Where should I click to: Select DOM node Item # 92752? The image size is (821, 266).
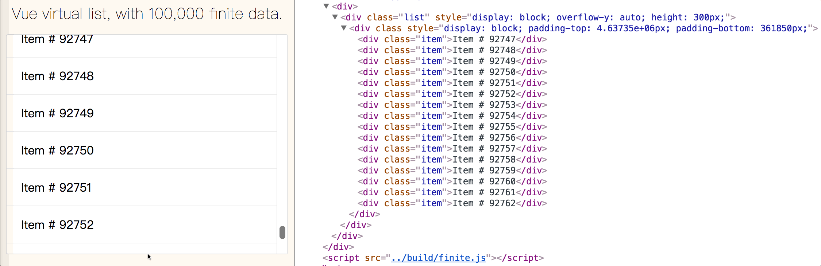pyautogui.click(x=452, y=94)
